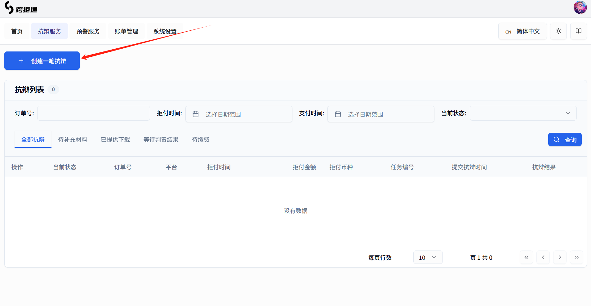591x306 pixels.
Task: Click the 操作 column header
Action: [17, 167]
